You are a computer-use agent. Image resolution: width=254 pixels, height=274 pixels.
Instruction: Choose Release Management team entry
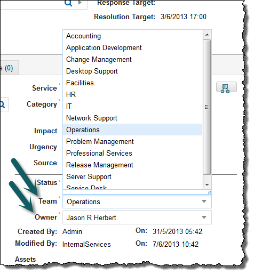pyautogui.click(x=132, y=165)
